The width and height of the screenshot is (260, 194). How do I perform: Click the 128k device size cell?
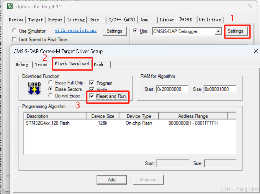(103, 123)
